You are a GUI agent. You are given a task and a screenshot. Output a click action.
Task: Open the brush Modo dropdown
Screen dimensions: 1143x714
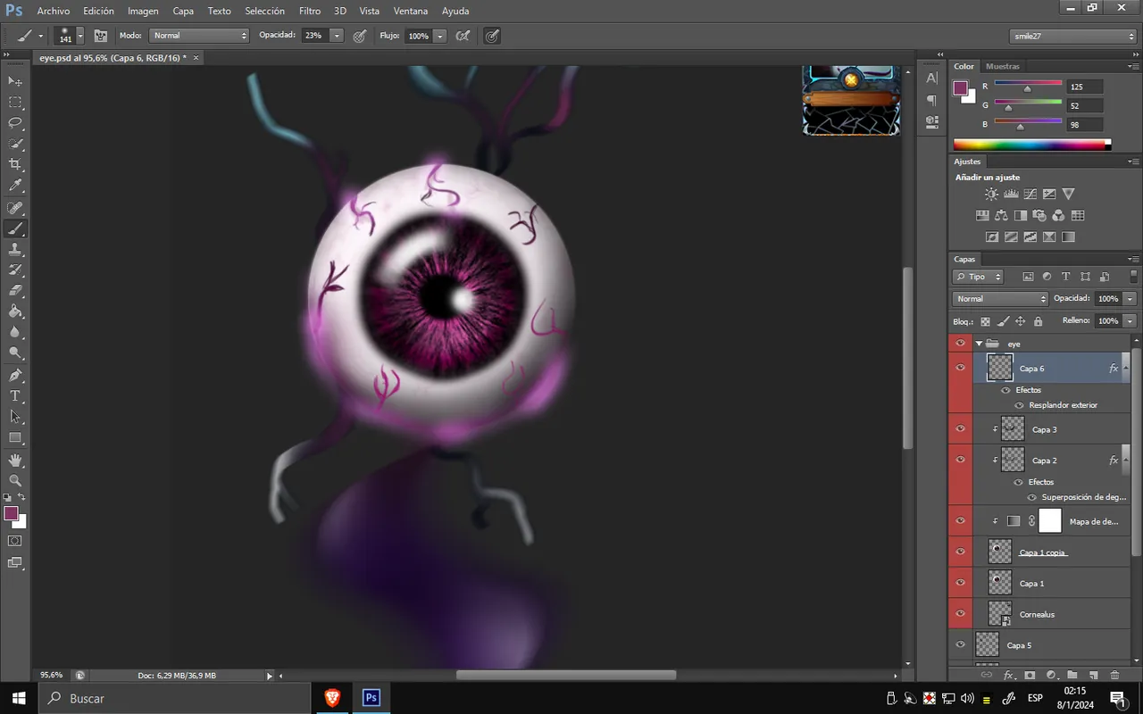199,36
